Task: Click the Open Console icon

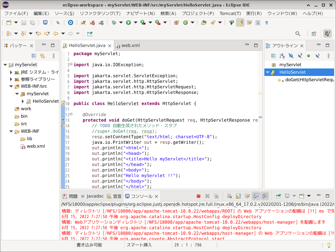Action: [302, 196]
